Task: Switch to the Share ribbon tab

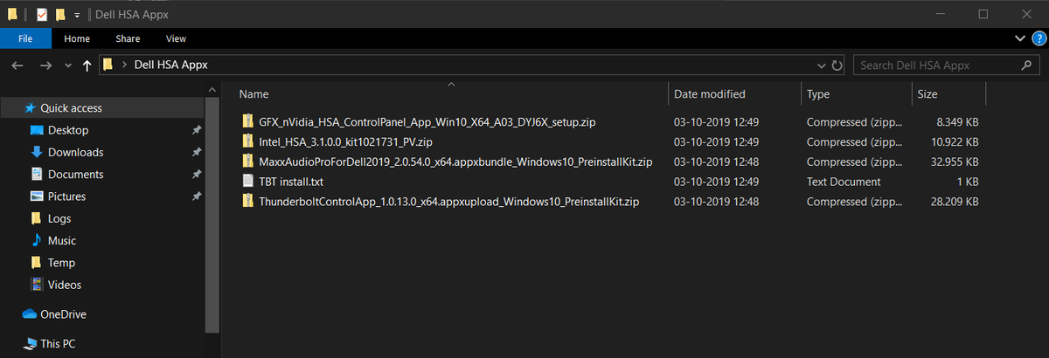Action: [128, 38]
